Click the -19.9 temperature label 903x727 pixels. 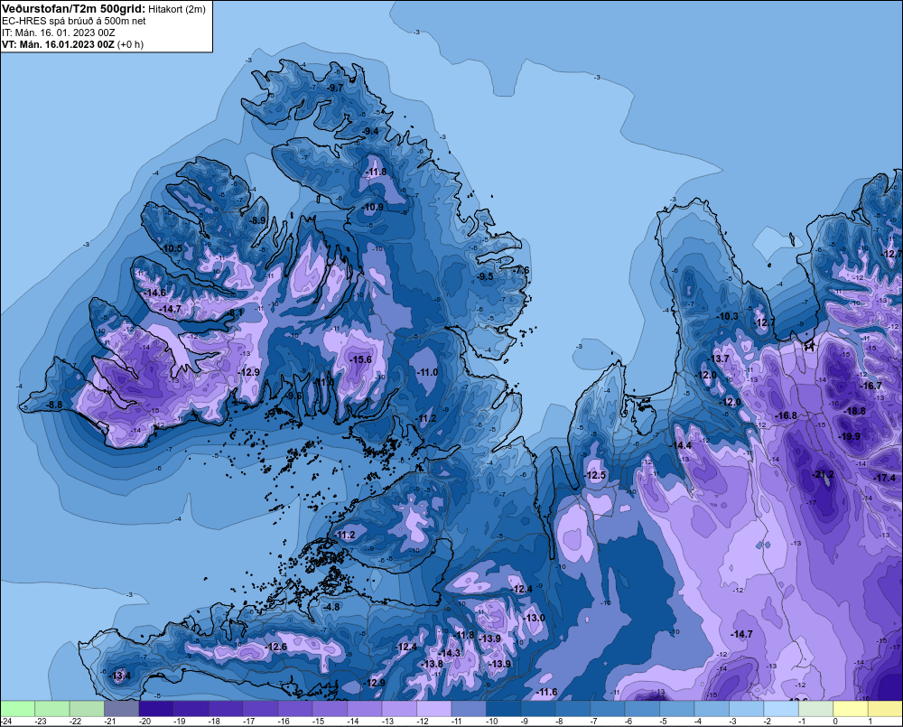tap(850, 436)
